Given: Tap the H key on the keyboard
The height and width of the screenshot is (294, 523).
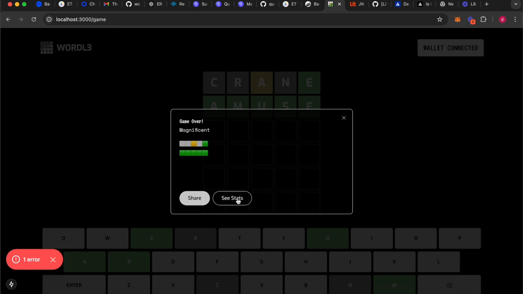Looking at the screenshot, I should point(306,262).
